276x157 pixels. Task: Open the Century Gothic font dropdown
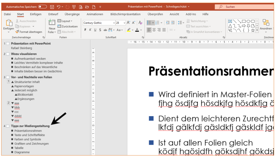[x=114, y=23]
